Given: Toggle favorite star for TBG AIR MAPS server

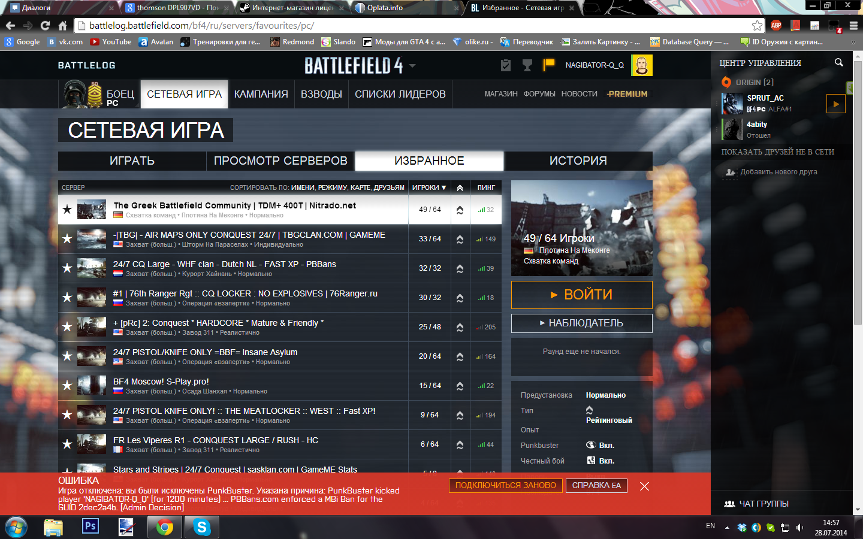Looking at the screenshot, I should click(67, 238).
